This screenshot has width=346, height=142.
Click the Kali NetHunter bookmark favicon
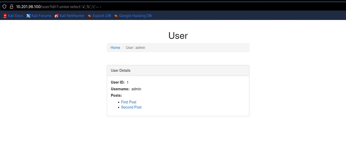pyautogui.click(x=56, y=16)
